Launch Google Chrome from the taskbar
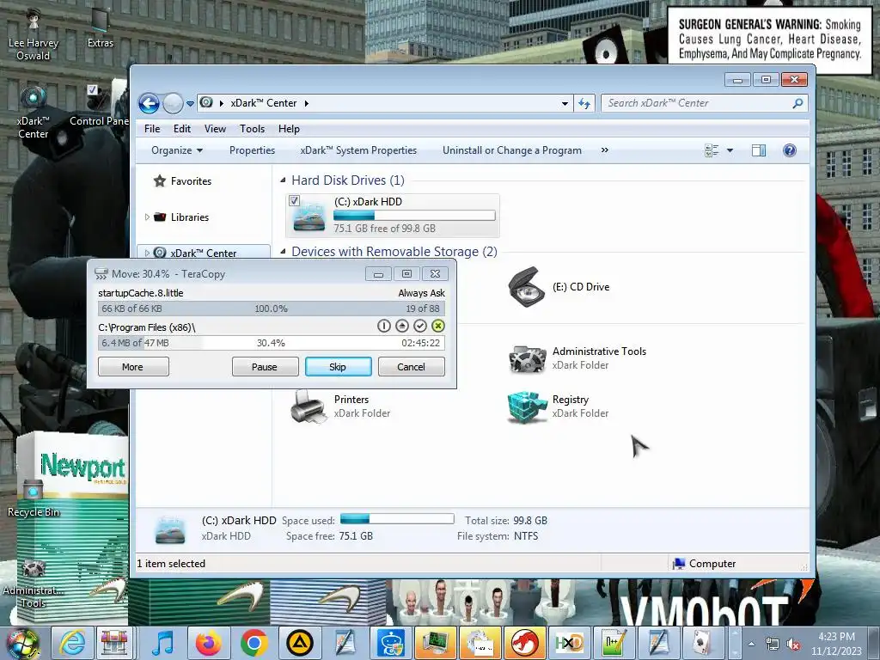The height and width of the screenshot is (660, 880). tap(254, 643)
